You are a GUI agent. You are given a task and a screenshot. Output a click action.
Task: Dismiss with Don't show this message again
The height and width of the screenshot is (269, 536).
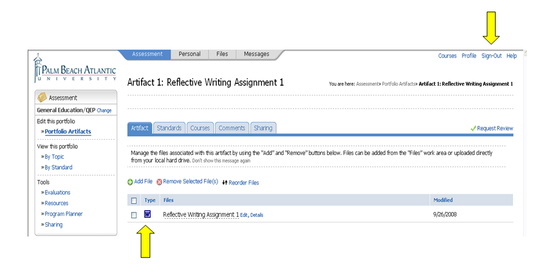(221, 161)
